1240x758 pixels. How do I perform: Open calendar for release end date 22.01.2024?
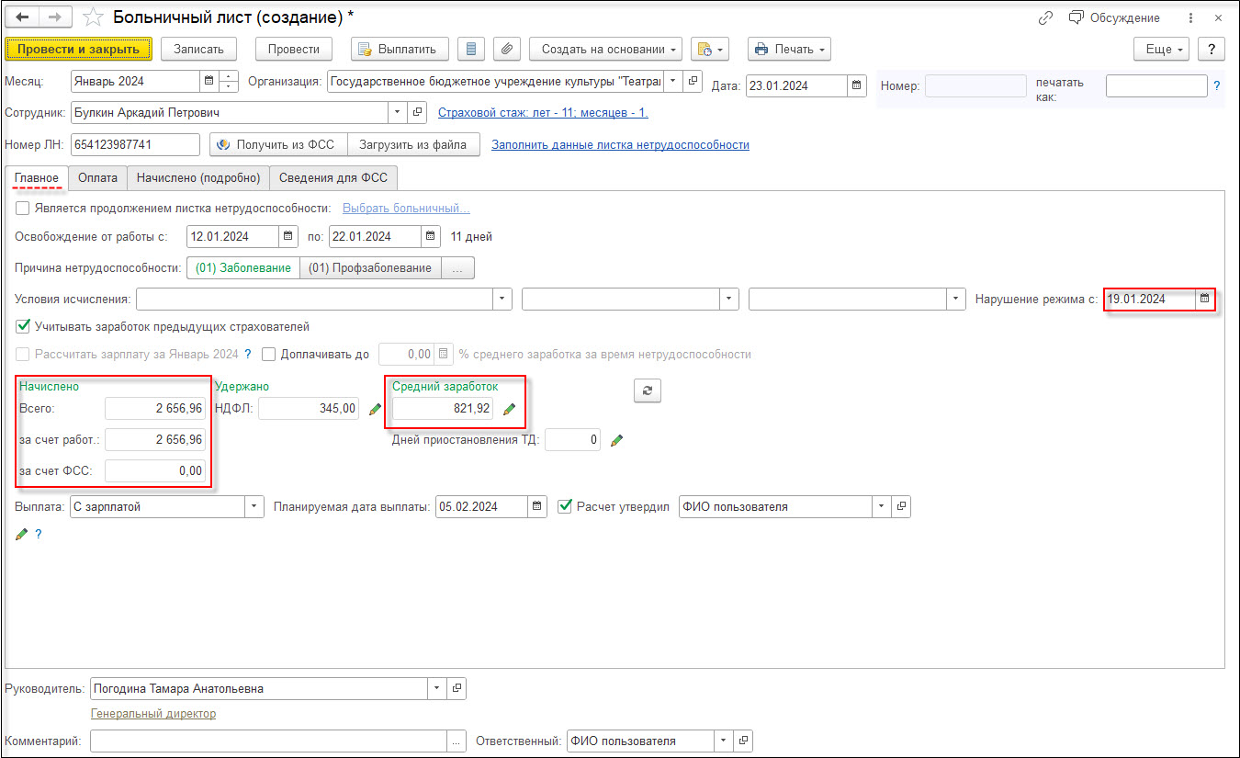pyautogui.click(x=431, y=236)
